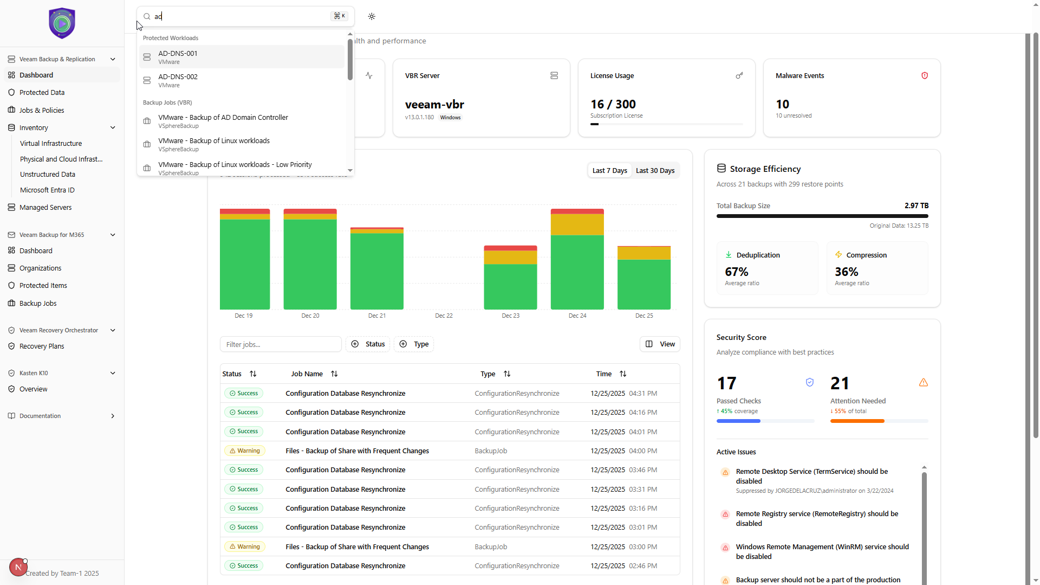The height and width of the screenshot is (585, 1040).
Task: Collapse the Veeam Backup & Replication section
Action: click(113, 59)
